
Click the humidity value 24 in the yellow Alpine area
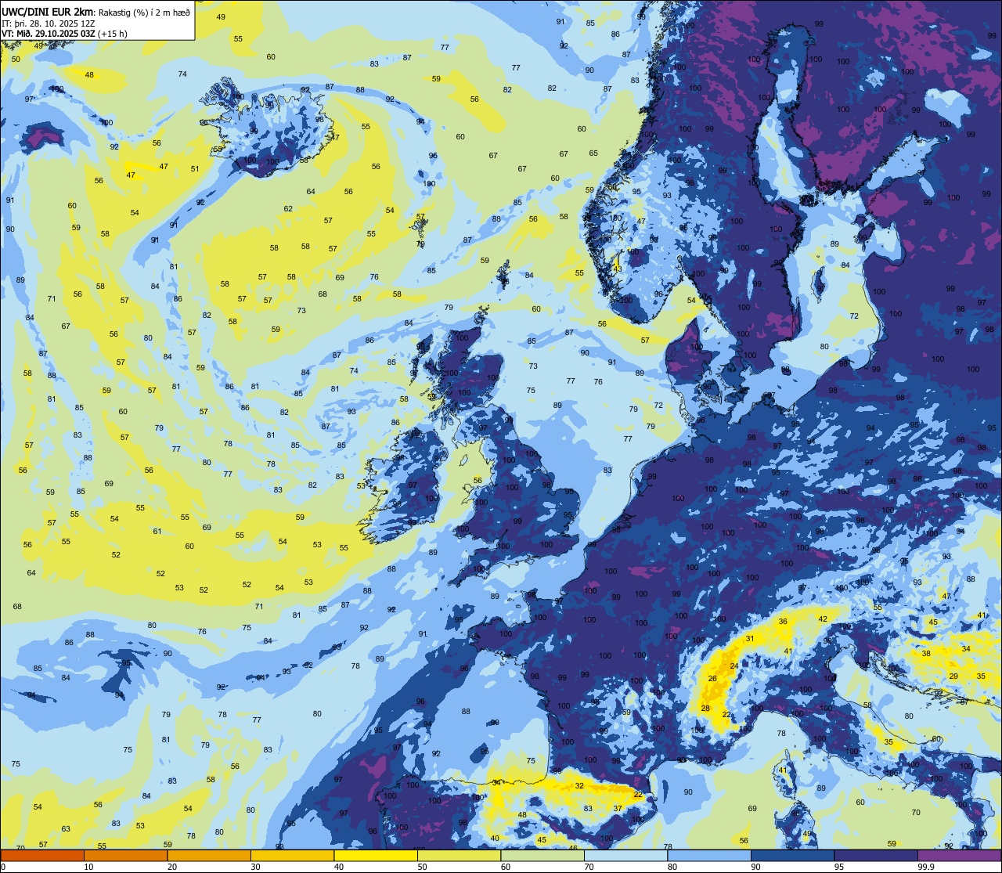click(734, 666)
